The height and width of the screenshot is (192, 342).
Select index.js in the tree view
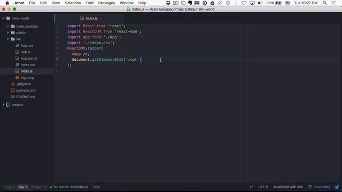point(26,71)
